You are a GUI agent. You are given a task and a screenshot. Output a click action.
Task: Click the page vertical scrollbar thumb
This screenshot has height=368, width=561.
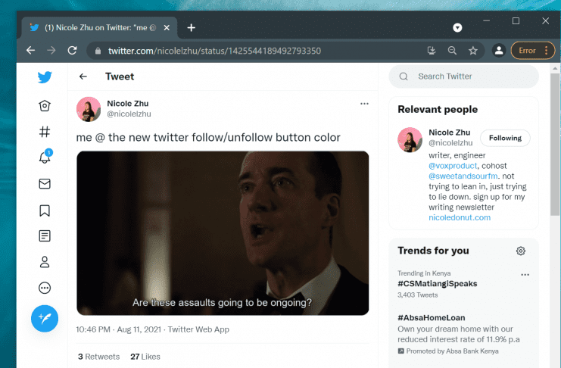pyautogui.click(x=555, y=145)
